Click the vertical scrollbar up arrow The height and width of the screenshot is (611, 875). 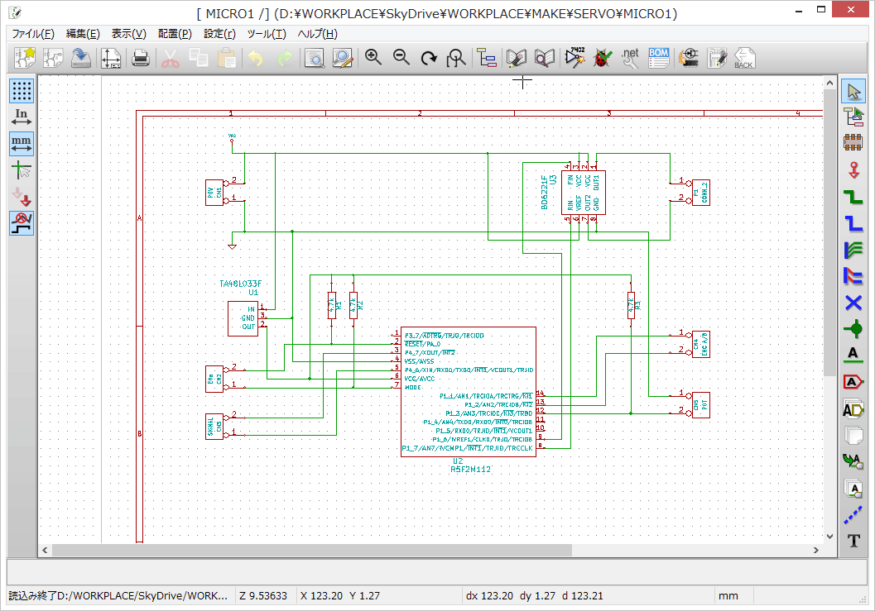pyautogui.click(x=829, y=83)
